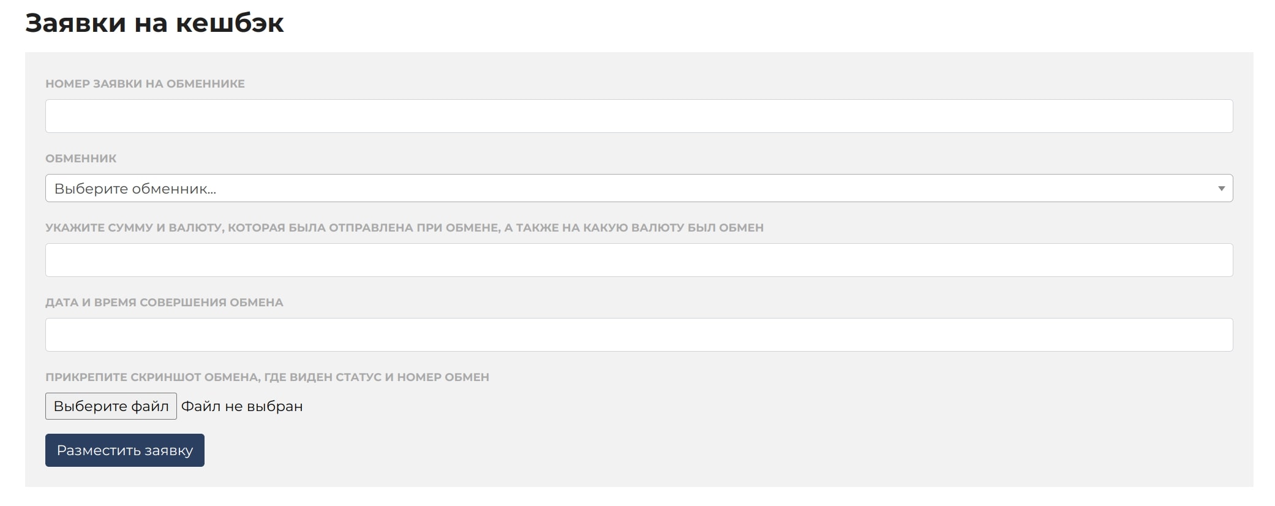Image resolution: width=1275 pixels, height=506 pixels.
Task: Click the "Укажите сумму и валюту" label
Action: point(404,228)
